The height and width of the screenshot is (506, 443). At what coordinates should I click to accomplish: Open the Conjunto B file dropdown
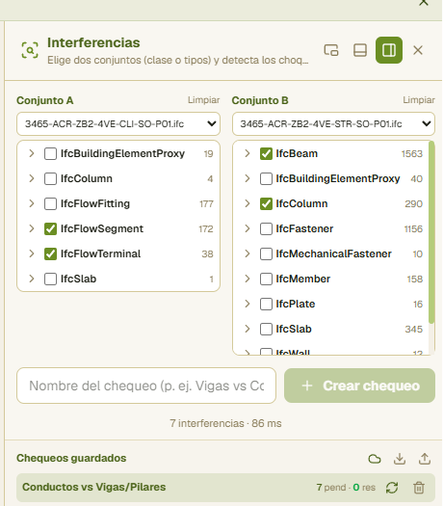pos(333,124)
